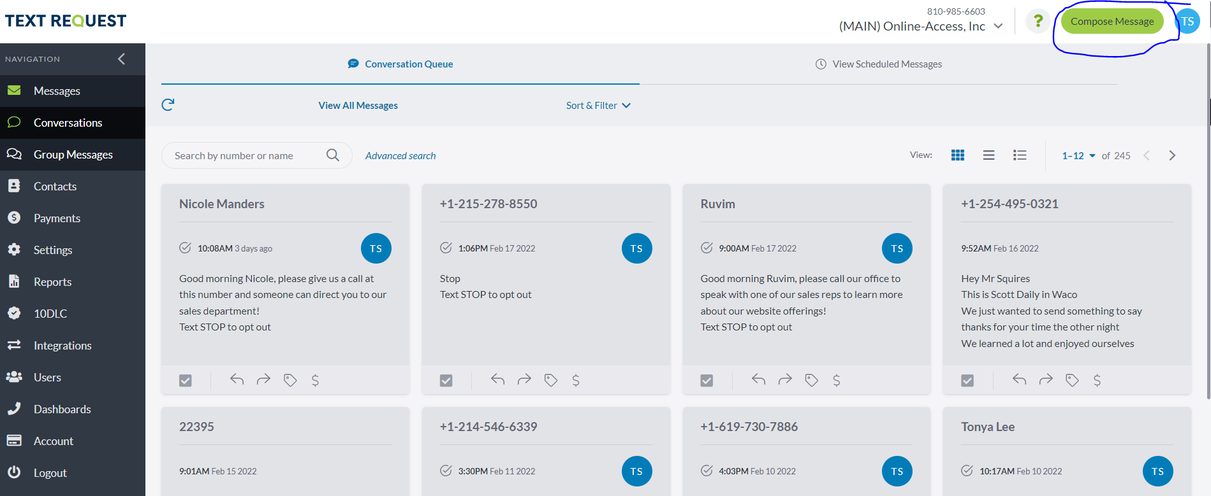Open the help question mark icon
This screenshot has width=1211, height=496.
[1038, 21]
